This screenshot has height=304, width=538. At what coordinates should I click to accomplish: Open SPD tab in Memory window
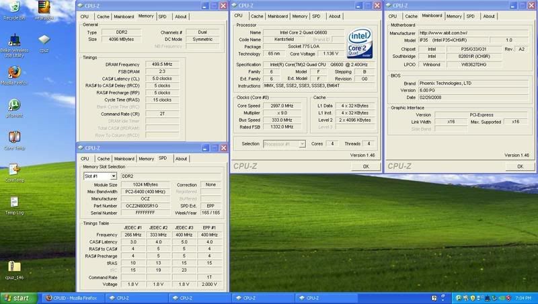click(x=163, y=16)
